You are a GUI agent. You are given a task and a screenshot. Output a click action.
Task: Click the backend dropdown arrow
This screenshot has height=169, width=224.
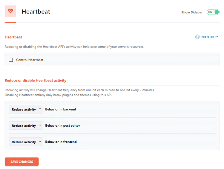pos(40,109)
